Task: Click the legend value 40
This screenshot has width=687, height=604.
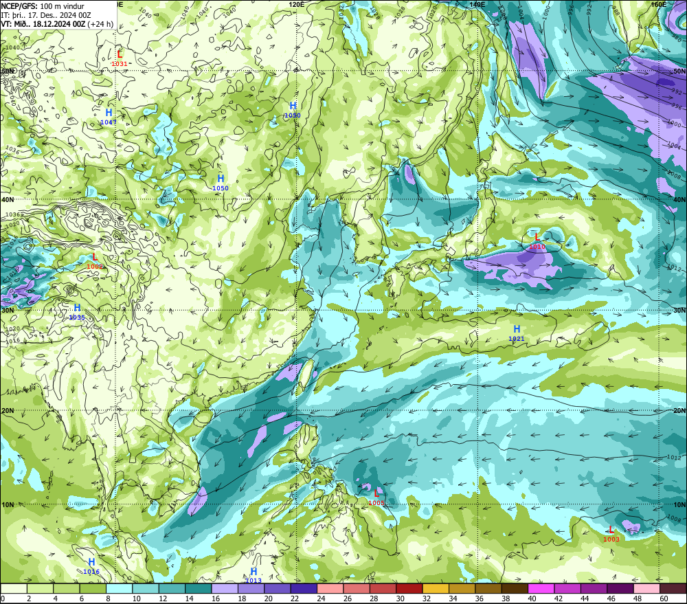Action: tap(532, 599)
